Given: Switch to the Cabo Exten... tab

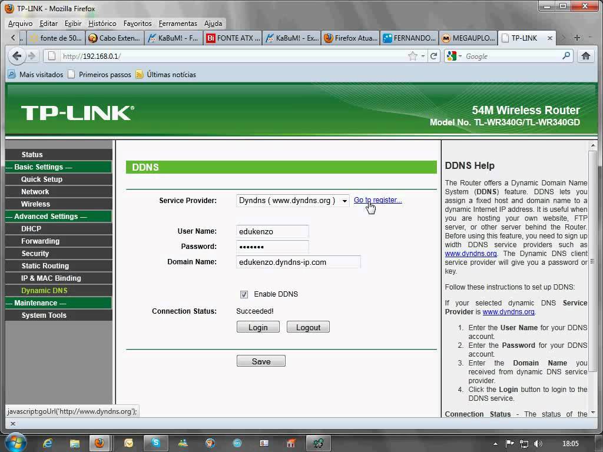Looking at the screenshot, I should click(115, 38).
